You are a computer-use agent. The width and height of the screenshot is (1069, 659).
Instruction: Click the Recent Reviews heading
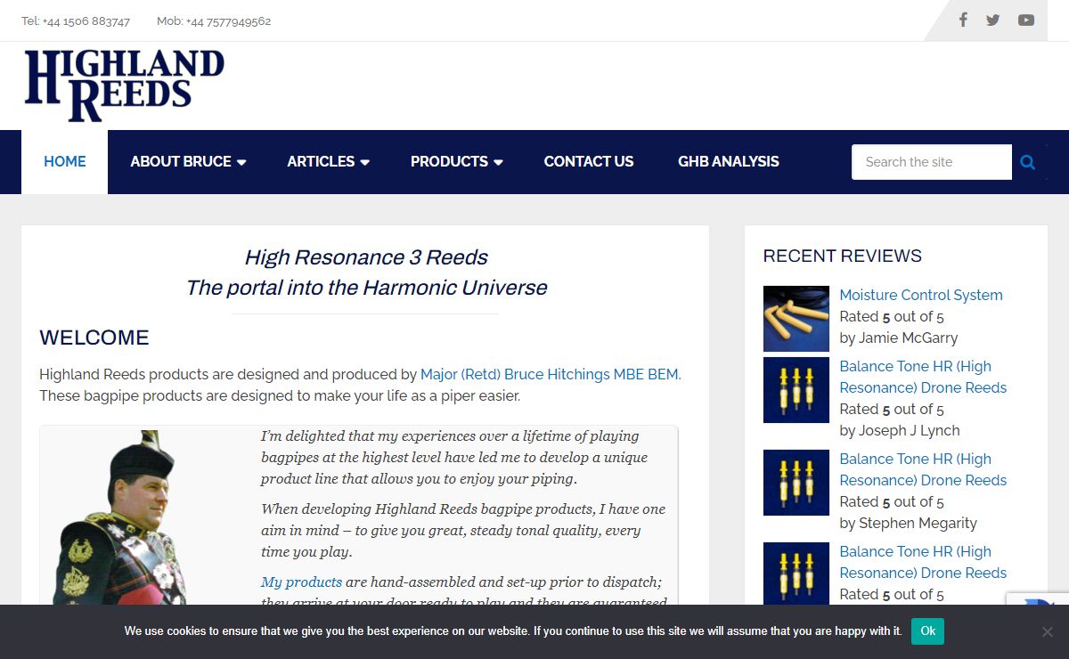pyautogui.click(x=843, y=256)
